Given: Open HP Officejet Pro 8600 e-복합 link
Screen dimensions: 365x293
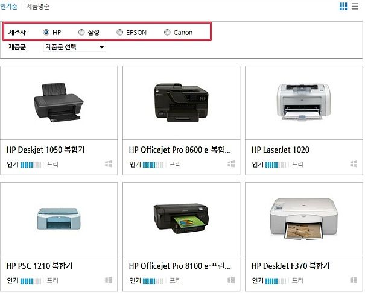Looking at the screenshot, I should click(x=180, y=150).
